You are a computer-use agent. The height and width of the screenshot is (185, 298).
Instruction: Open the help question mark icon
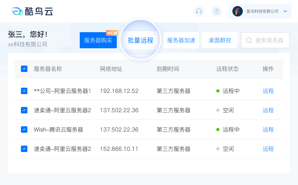tap(217, 11)
